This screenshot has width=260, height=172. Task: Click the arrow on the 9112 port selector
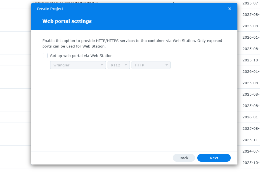click(126, 65)
